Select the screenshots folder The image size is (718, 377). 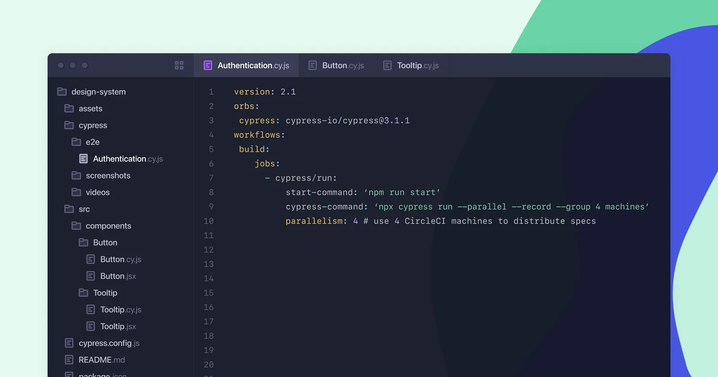108,175
